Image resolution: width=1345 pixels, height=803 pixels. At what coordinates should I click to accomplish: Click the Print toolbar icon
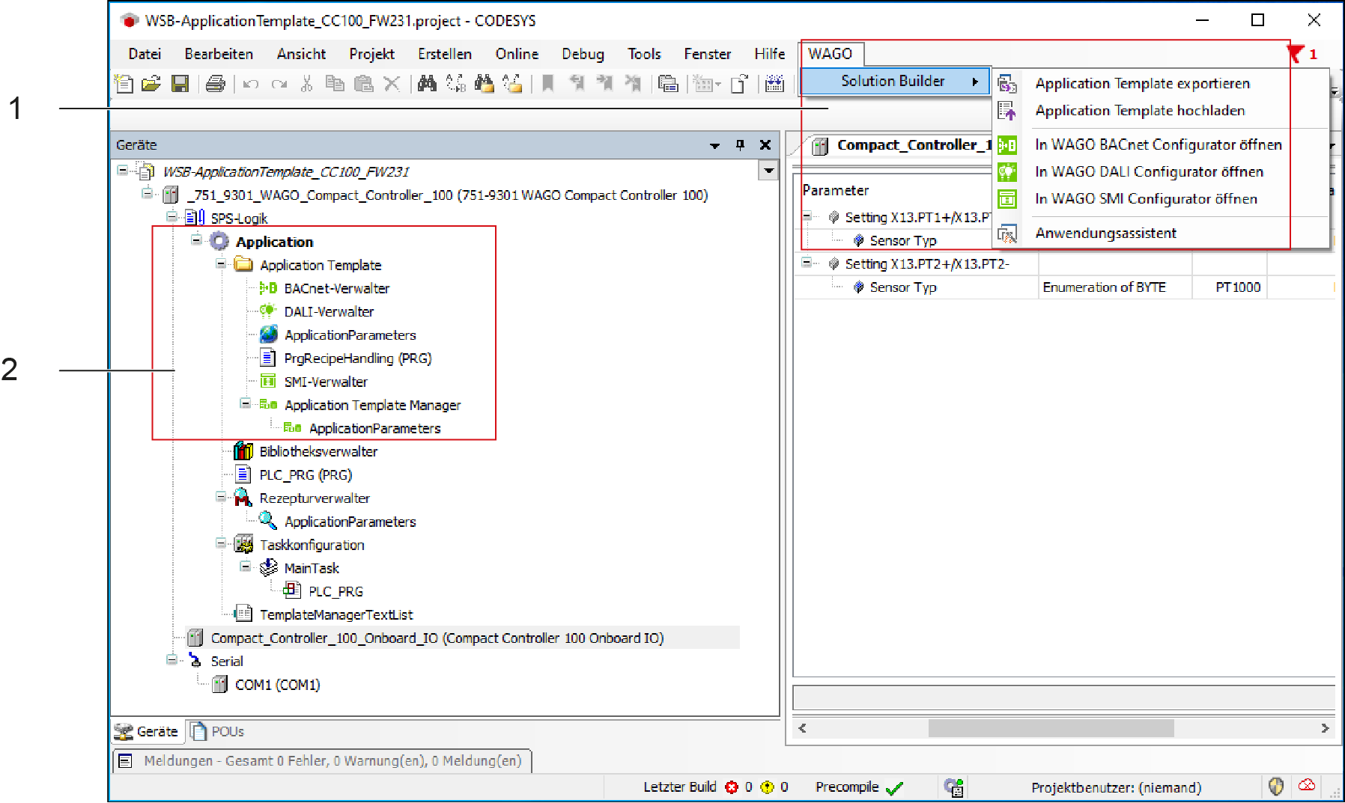(x=216, y=84)
